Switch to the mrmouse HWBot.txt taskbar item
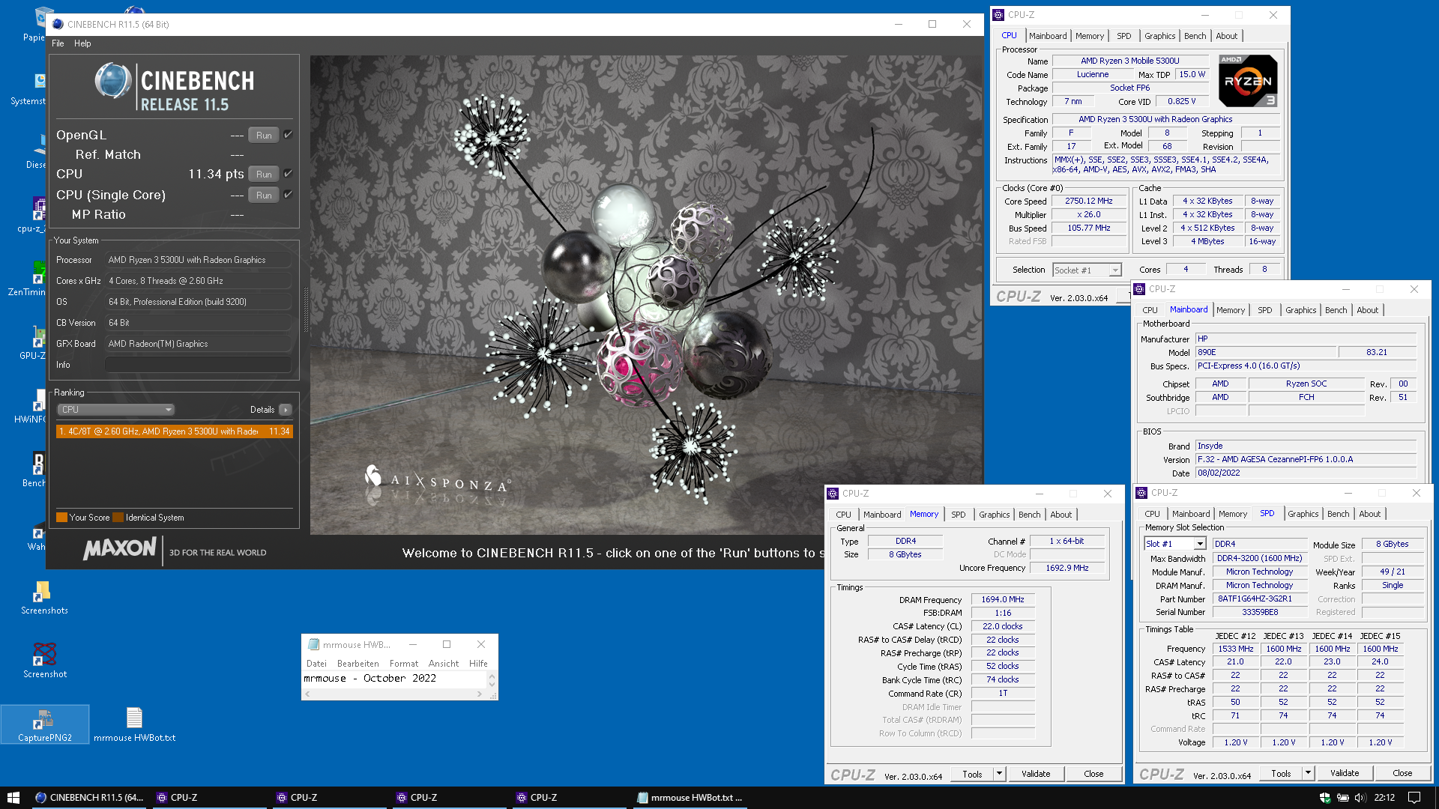 tap(690, 798)
